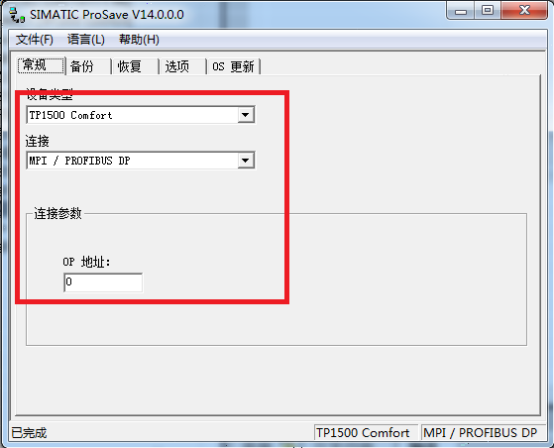Expand the device type dropdown arrow

tap(246, 115)
